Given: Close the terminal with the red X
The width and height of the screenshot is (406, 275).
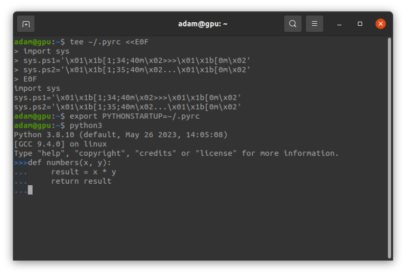Looking at the screenshot, I should point(381,24).
